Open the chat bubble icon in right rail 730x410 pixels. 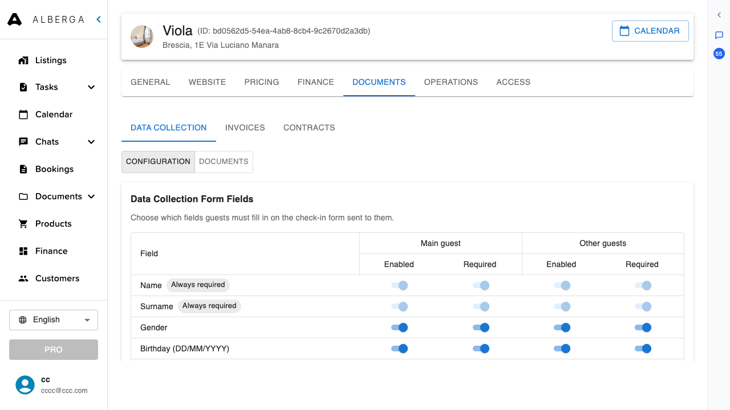(719, 35)
